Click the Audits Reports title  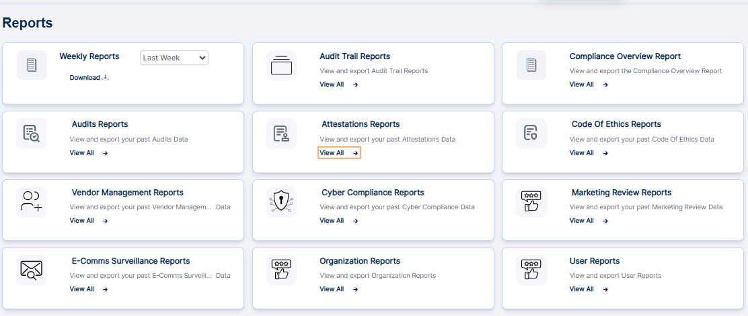[x=100, y=124]
